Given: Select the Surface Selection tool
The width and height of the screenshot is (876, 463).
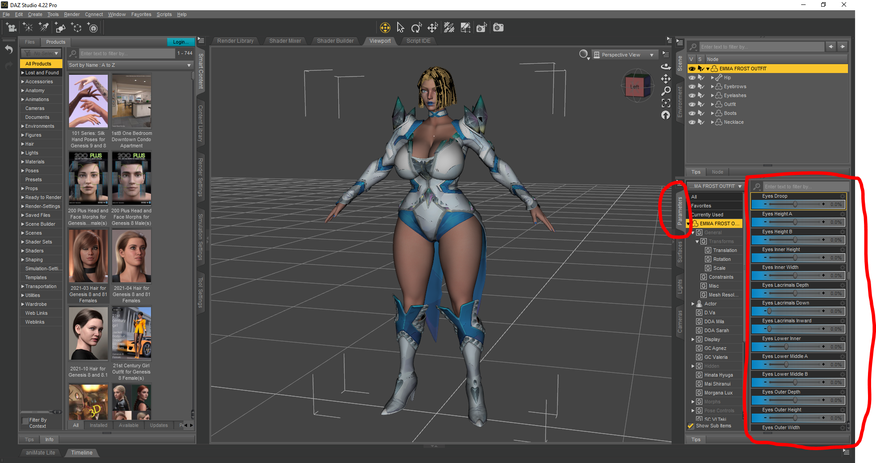Looking at the screenshot, I should (x=449, y=28).
